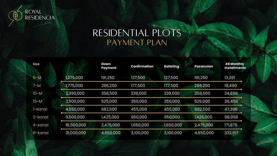The height and width of the screenshot is (156, 277).
Task: Click the 15-M plot size label
Action: point(38,101)
